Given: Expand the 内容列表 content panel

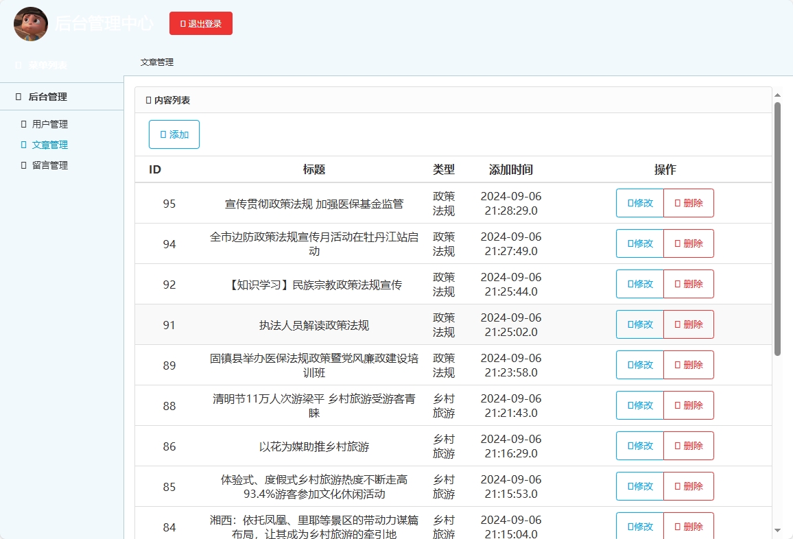Looking at the screenshot, I should pos(171,99).
